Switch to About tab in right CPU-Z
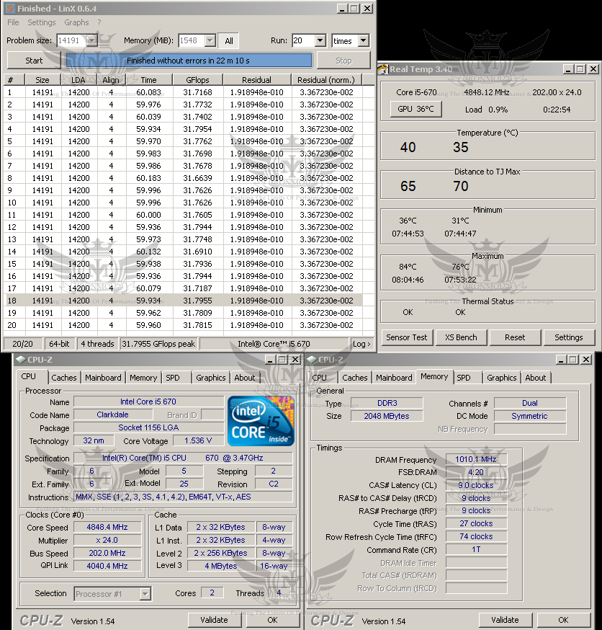Image resolution: width=602 pixels, height=630 pixels. [536, 378]
